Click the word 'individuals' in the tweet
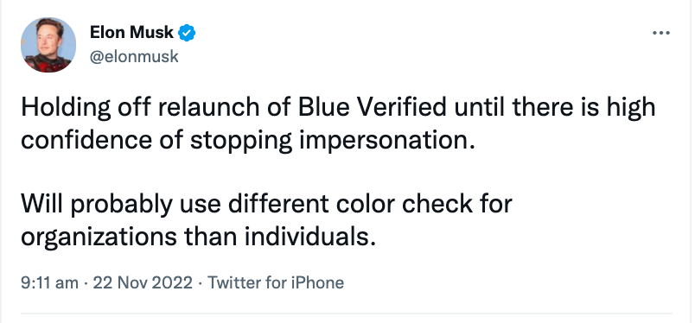This screenshot has height=323, width=695. click(307, 237)
